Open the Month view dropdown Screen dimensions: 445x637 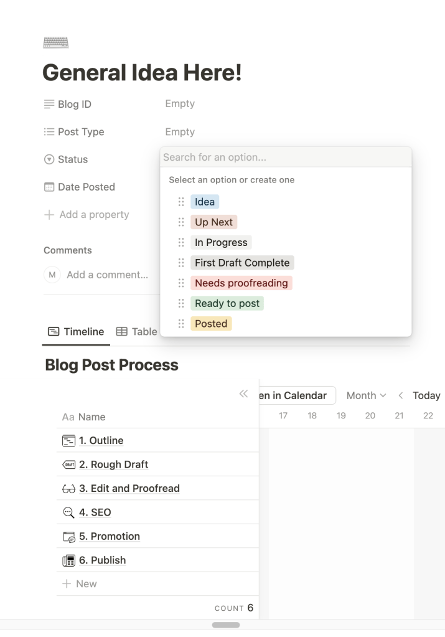click(x=366, y=395)
